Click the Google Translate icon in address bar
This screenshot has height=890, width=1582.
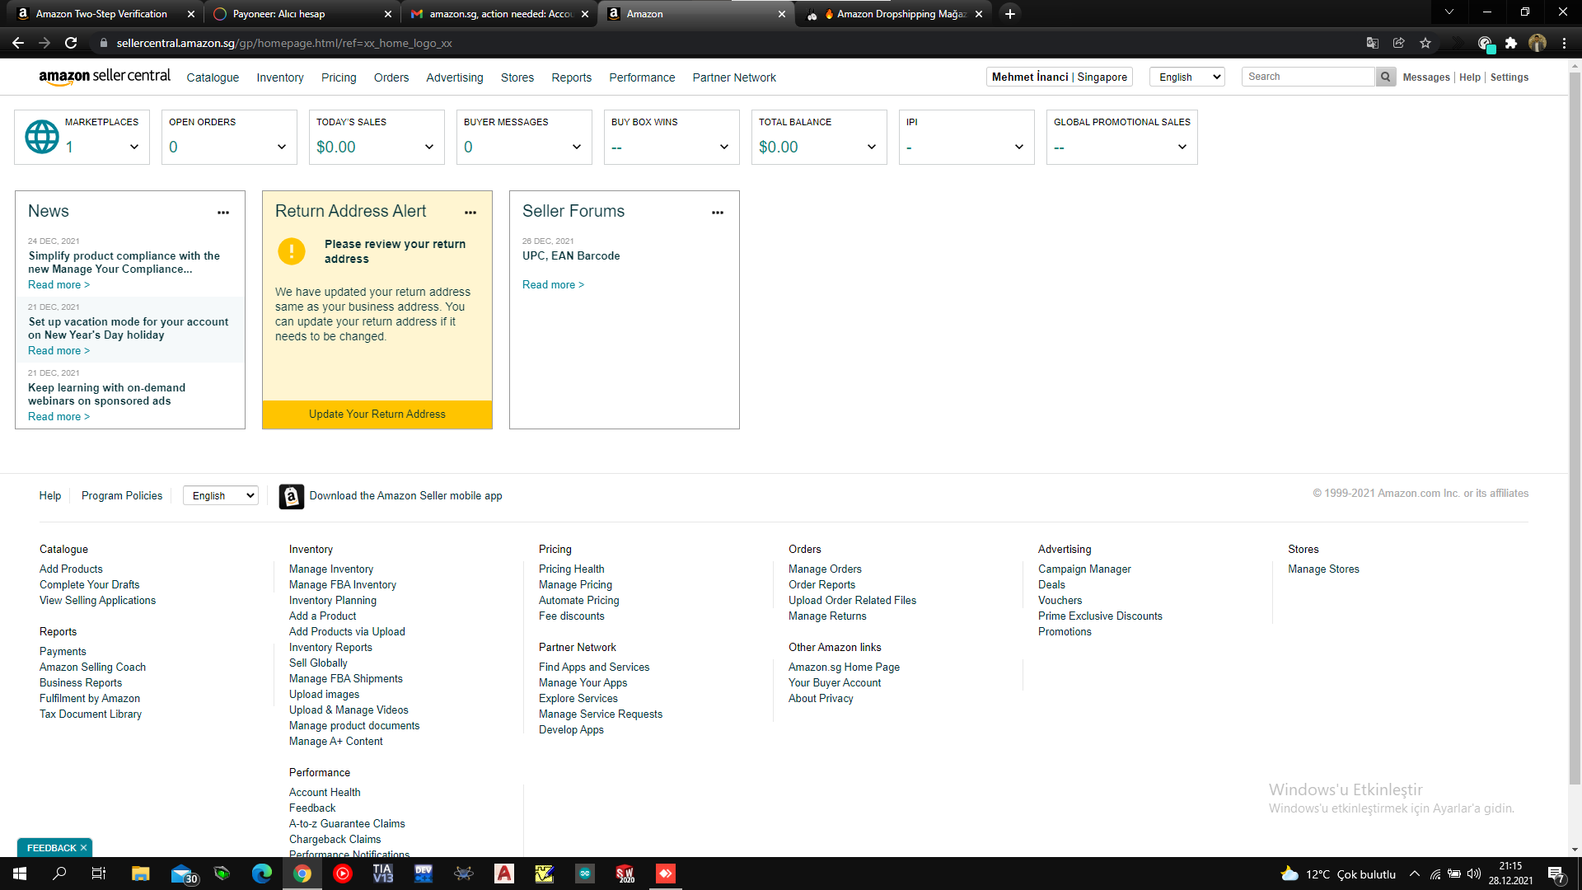[x=1373, y=43]
